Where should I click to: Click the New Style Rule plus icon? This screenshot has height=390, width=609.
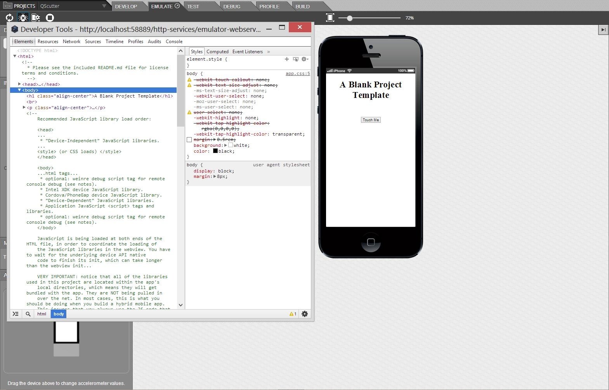coord(286,59)
